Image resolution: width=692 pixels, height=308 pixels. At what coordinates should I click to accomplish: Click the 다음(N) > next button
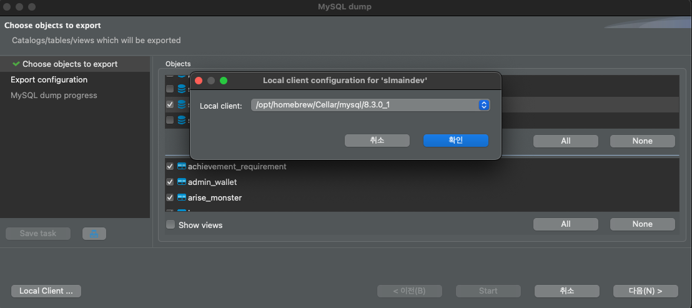pos(646,291)
